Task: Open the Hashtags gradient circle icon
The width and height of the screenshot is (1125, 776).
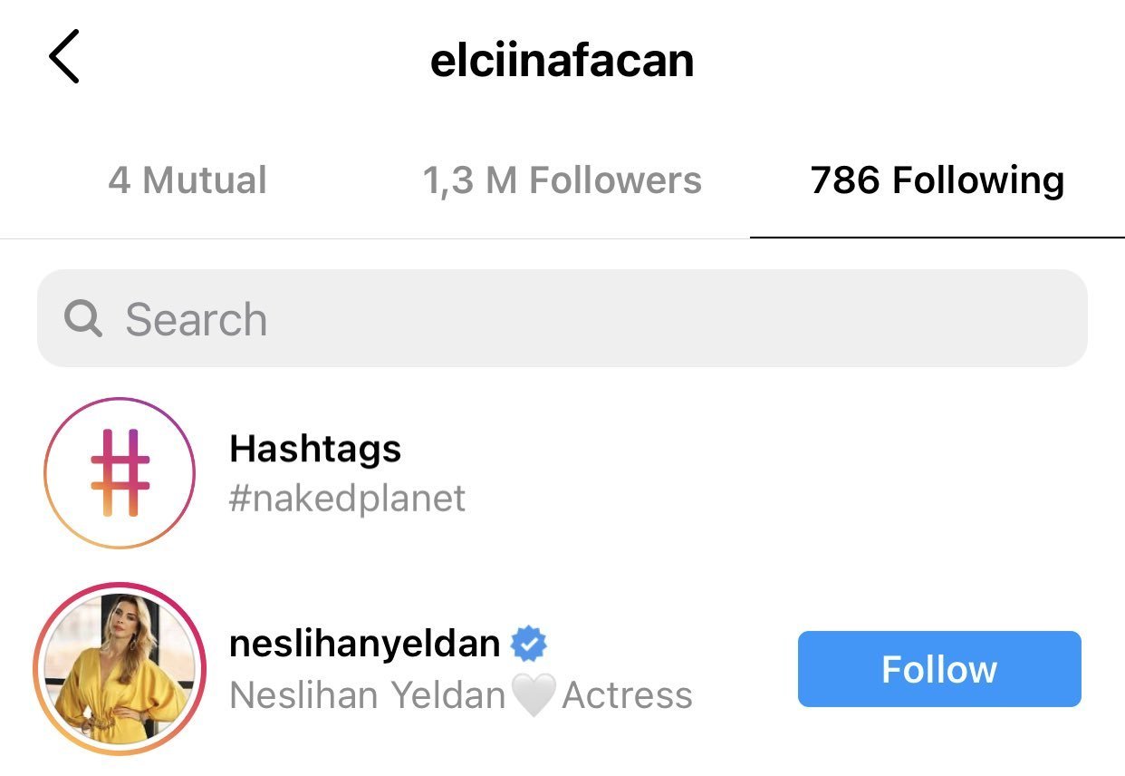Action: [x=120, y=472]
